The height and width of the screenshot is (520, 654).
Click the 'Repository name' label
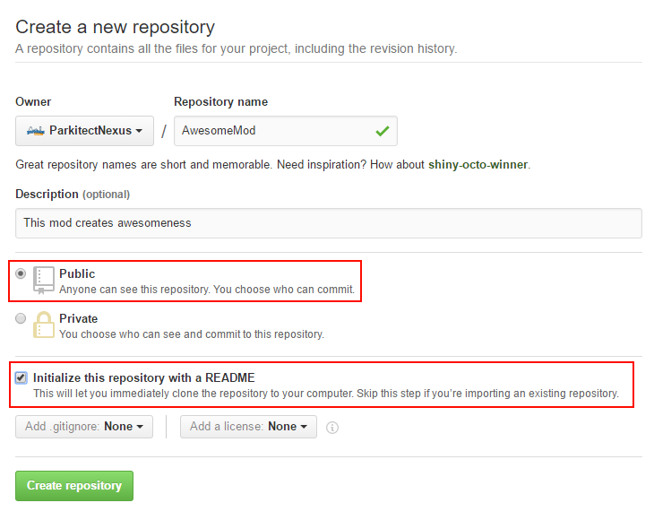tap(220, 101)
